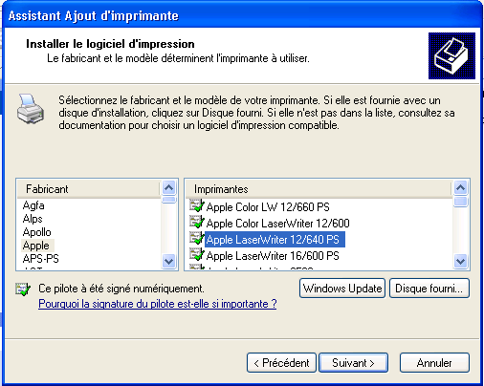Click the gray printer icon beside instructions
Image resolution: width=484 pixels, height=386 pixels.
31,109
